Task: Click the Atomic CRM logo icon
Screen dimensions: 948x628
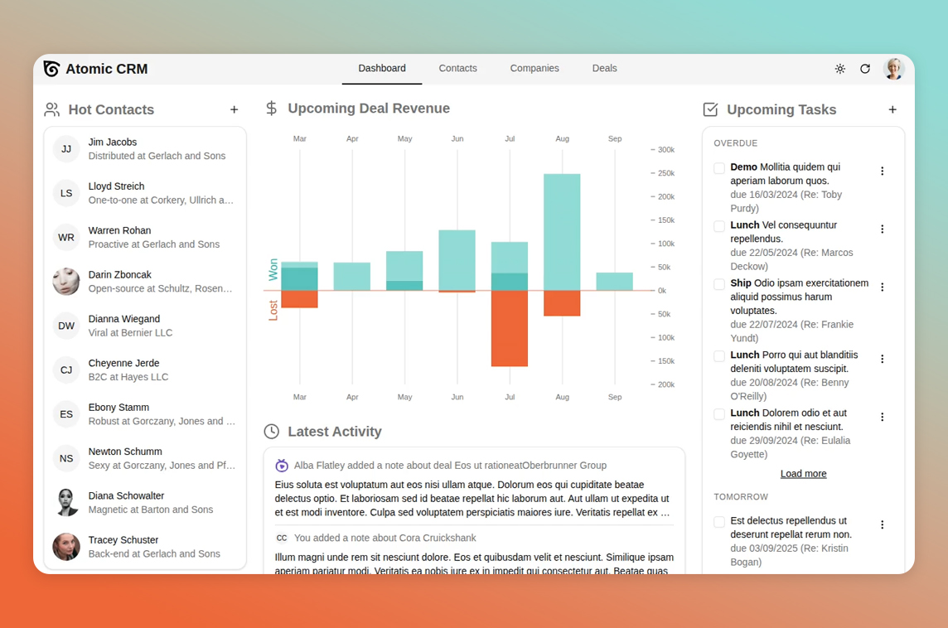Action: [51, 69]
